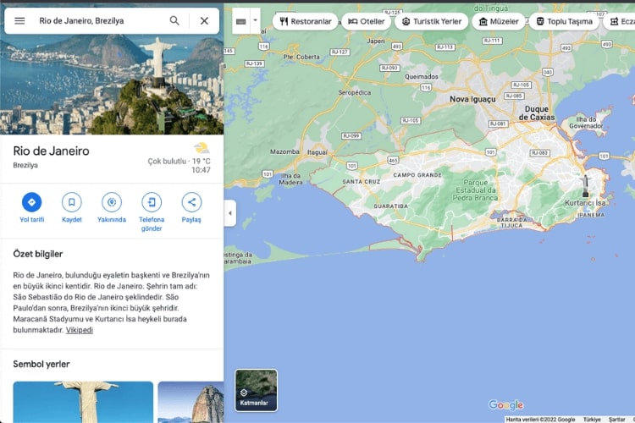Click the Kurtarıcı İsa statue map marker
635x423 pixels.
pyautogui.click(x=585, y=186)
